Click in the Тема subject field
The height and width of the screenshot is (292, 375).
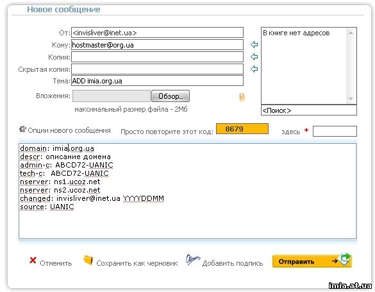pyautogui.click(x=157, y=81)
